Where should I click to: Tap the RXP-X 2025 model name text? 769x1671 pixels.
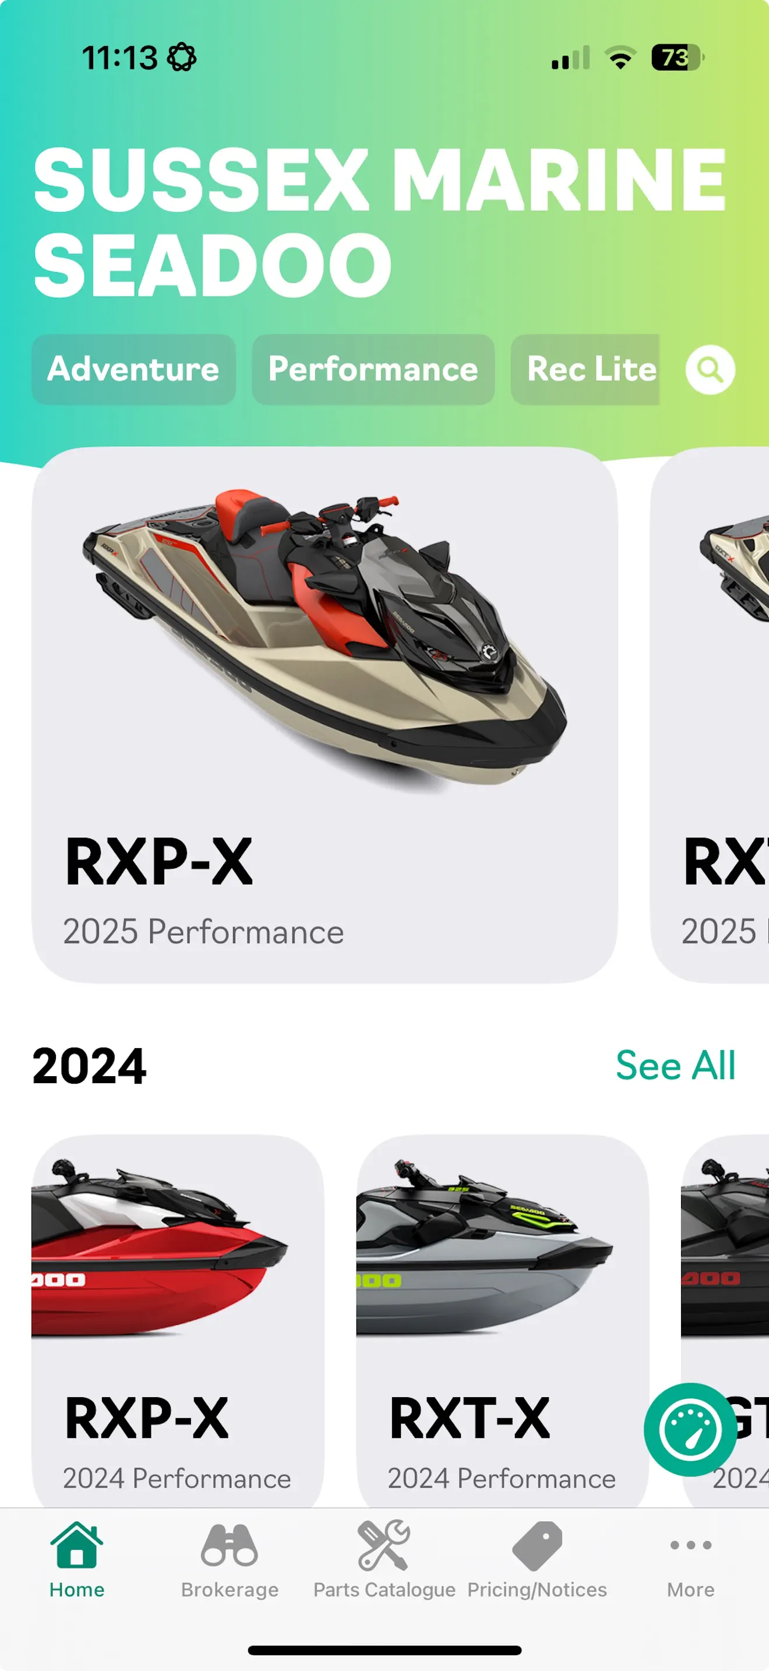click(159, 862)
